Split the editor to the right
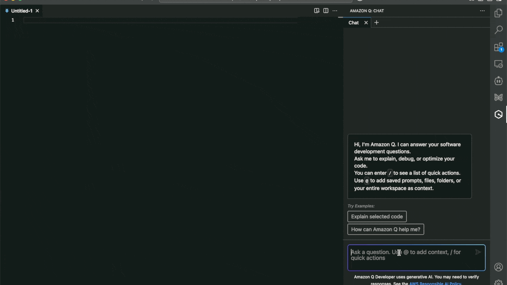Viewport: 507px width, 285px height. [326, 11]
